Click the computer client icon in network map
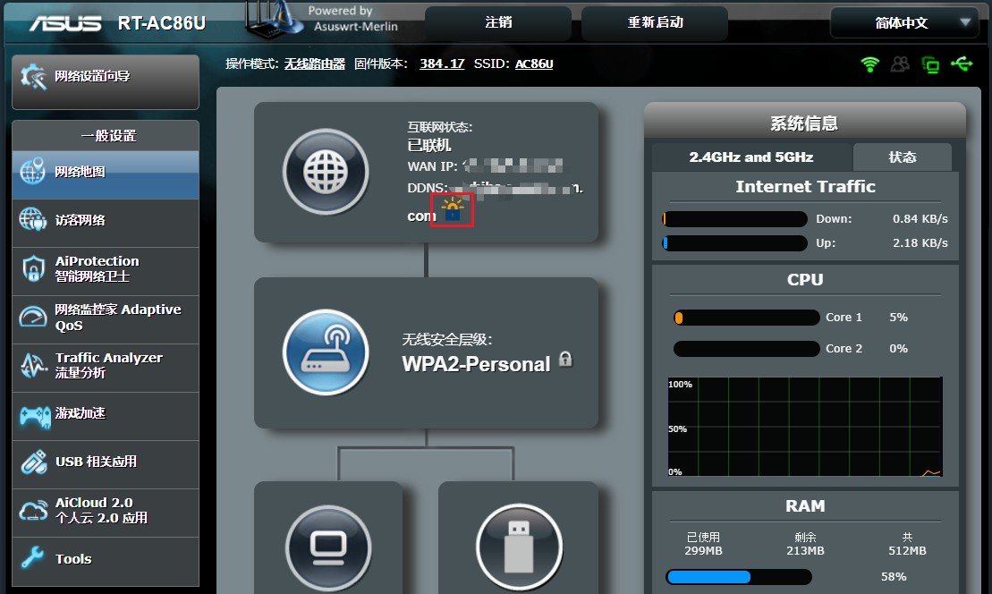The height and width of the screenshot is (594, 992). click(328, 550)
